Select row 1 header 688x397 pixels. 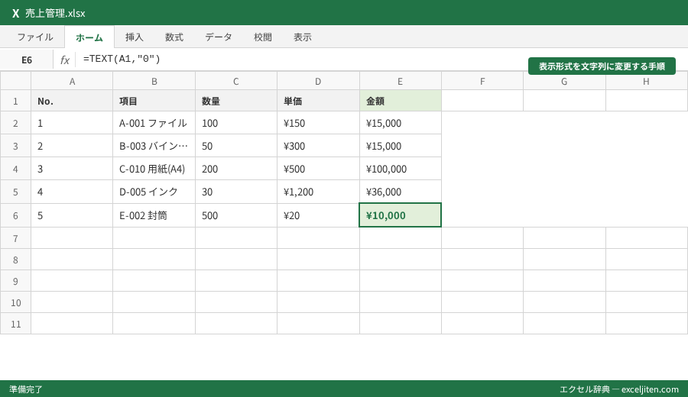pos(15,102)
